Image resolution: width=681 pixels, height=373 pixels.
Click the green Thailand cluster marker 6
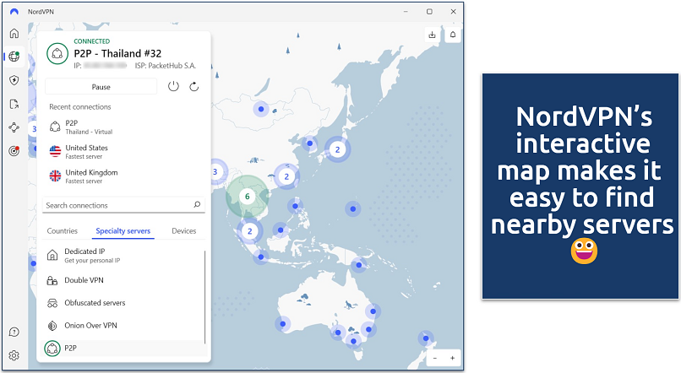[x=247, y=197]
